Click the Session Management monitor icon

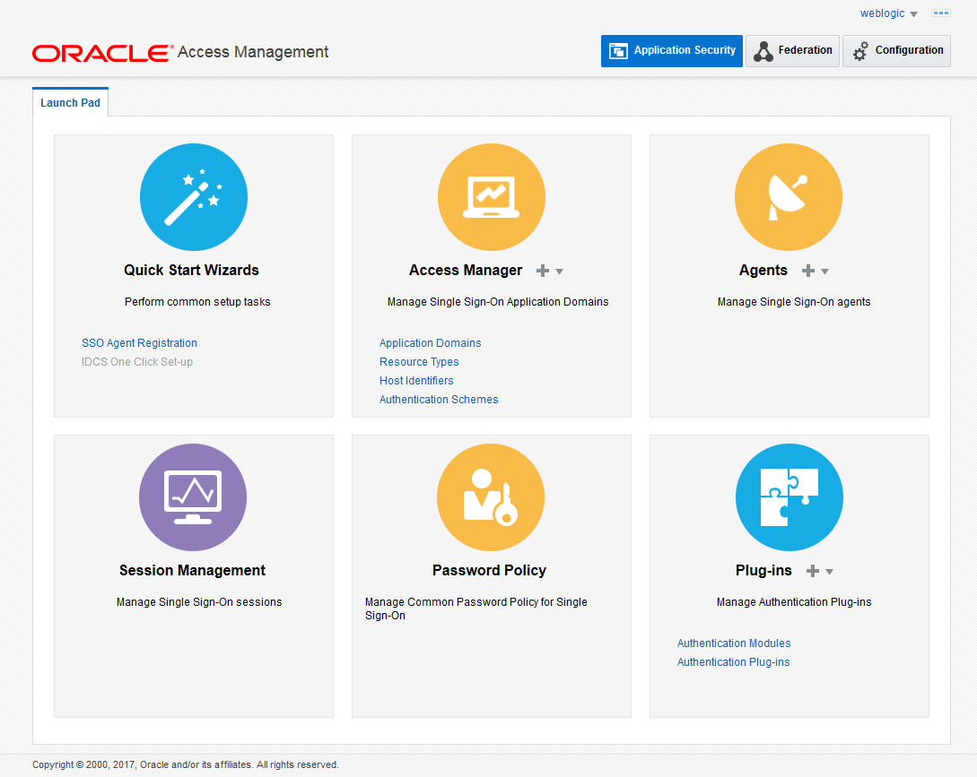coord(193,497)
